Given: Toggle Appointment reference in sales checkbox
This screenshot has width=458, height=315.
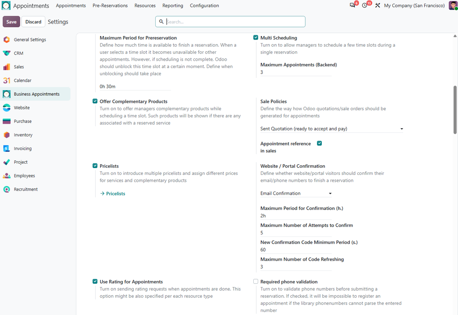Looking at the screenshot, I should [x=319, y=143].
